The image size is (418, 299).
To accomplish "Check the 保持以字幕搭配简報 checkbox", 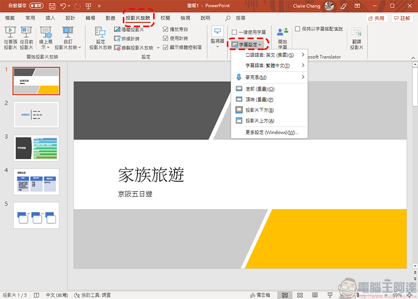I will coord(297,29).
